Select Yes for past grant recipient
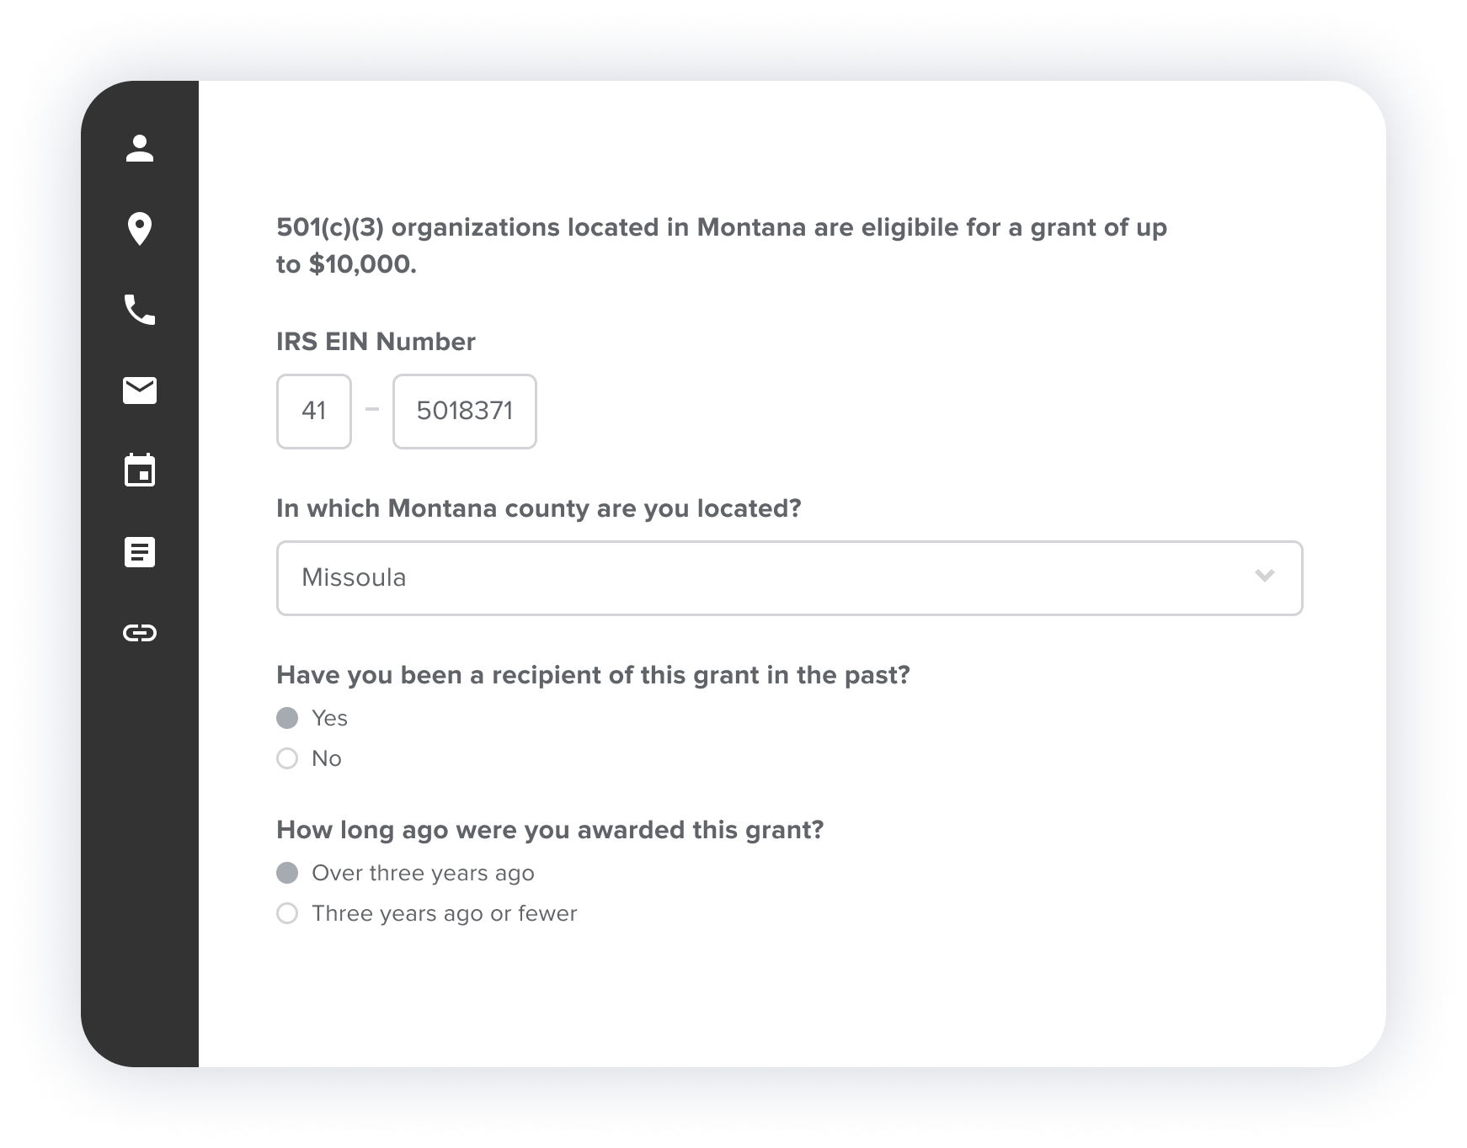Screen dimensions: 1467x1148 287,718
